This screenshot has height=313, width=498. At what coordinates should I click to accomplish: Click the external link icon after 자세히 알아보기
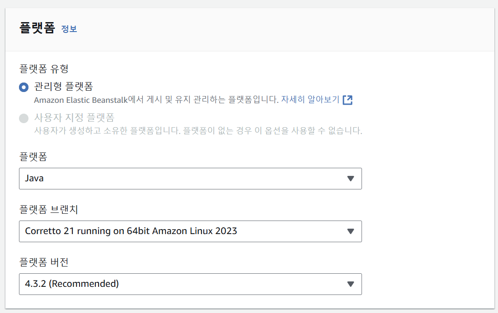[x=348, y=100]
